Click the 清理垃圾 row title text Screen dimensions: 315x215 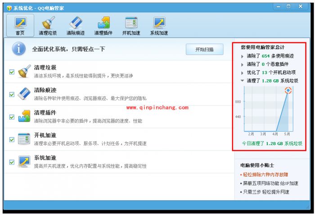[x=45, y=68]
